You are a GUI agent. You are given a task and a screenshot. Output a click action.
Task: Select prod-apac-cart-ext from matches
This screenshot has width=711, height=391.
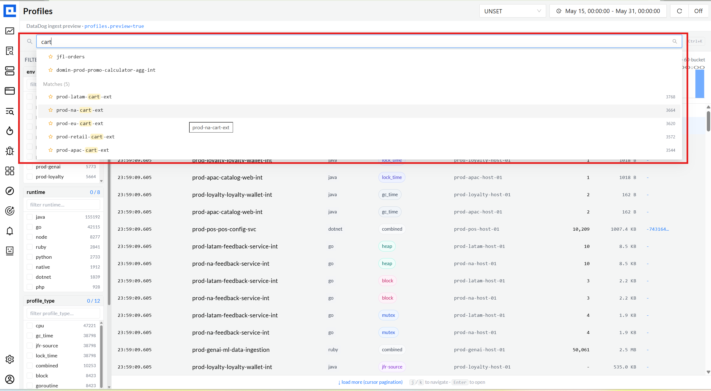(x=359, y=150)
